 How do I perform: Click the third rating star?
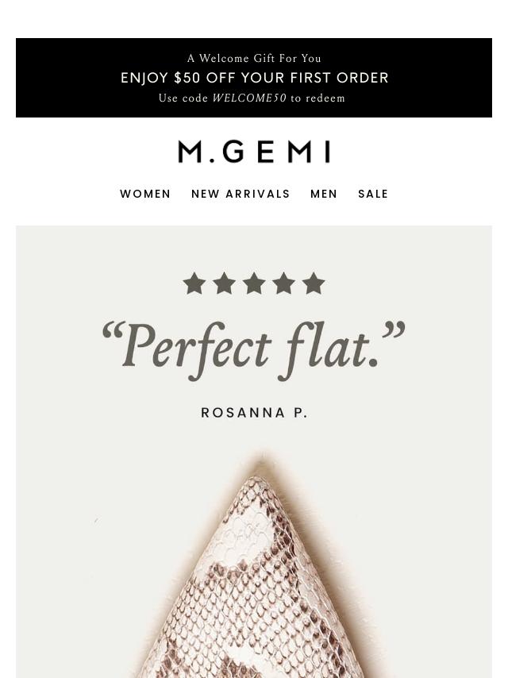[254, 283]
